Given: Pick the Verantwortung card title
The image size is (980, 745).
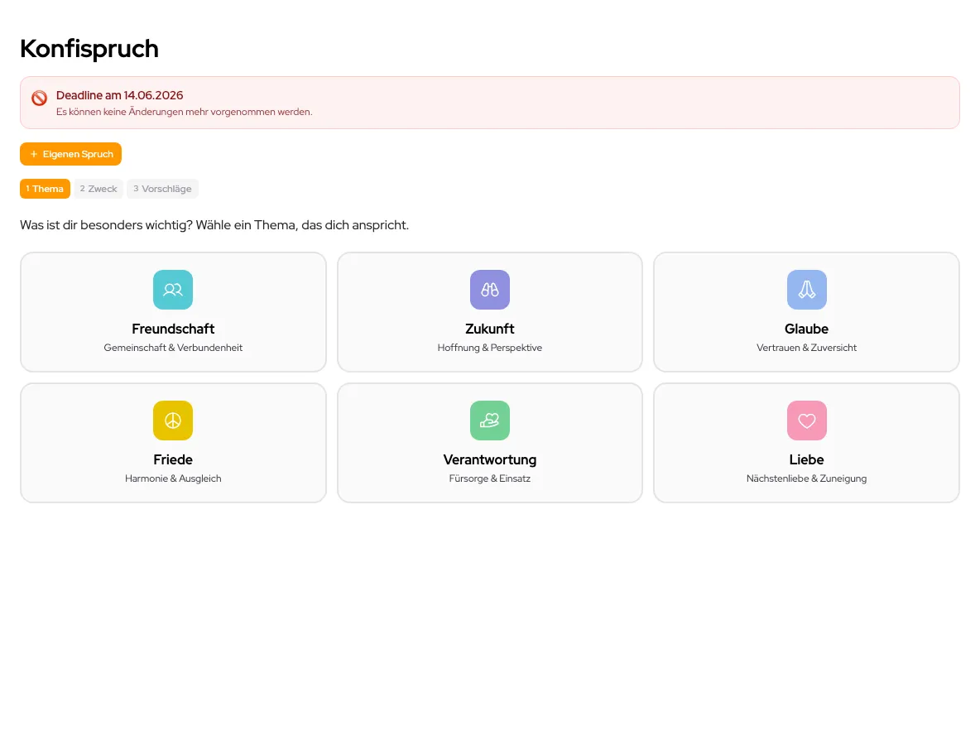Looking at the screenshot, I should [490, 460].
